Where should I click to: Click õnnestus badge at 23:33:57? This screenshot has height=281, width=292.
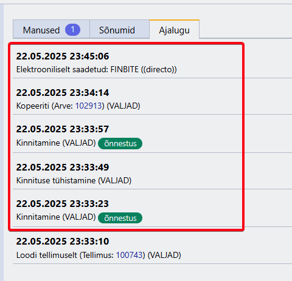[x=120, y=144]
